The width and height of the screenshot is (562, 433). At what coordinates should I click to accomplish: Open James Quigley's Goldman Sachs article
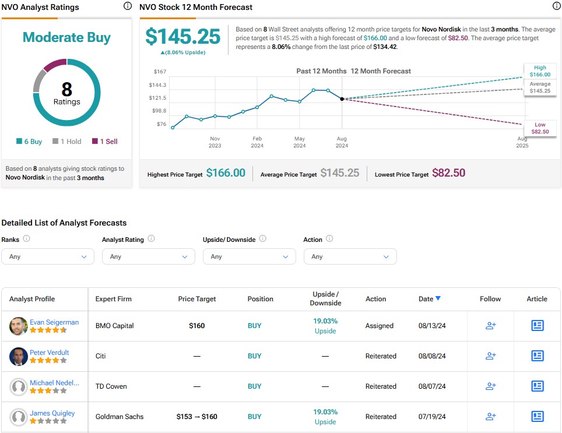pyautogui.click(x=537, y=417)
